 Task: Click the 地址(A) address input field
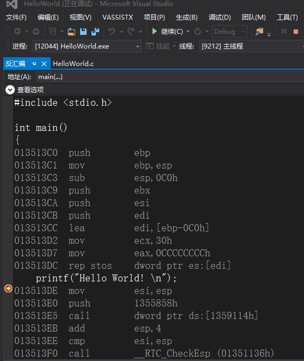pos(170,77)
